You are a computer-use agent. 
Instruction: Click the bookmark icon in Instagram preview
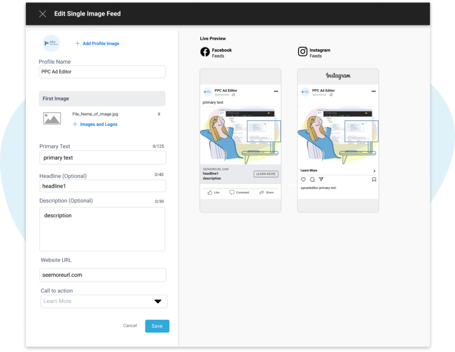tap(374, 179)
